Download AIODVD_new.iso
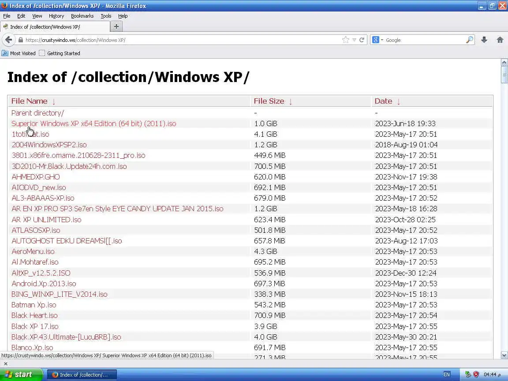The height and width of the screenshot is (381, 508). click(38, 187)
